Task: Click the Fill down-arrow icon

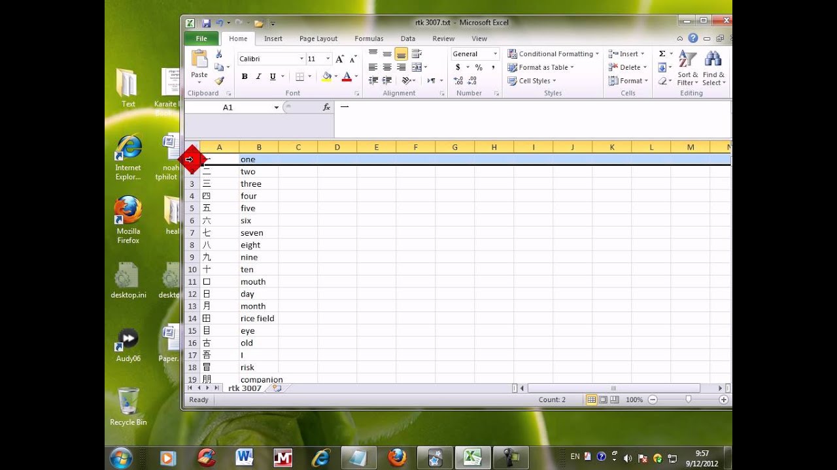Action: 662,67
